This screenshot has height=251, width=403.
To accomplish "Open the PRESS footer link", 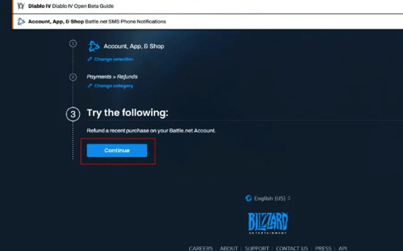I will (x=323, y=248).
